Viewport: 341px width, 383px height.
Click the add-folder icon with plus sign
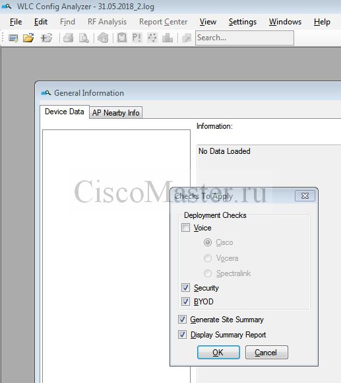[x=46, y=38]
